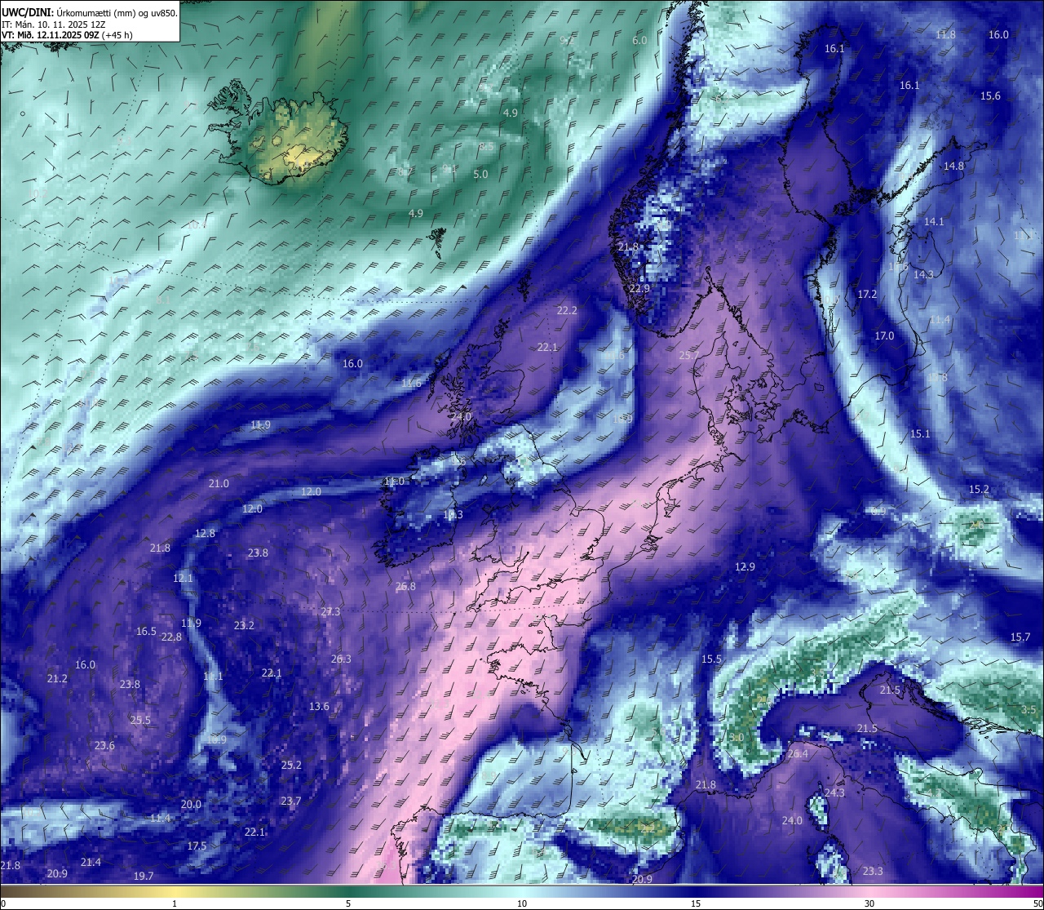Click the 21.4 value label
This screenshot has height=910, width=1044.
tap(91, 863)
